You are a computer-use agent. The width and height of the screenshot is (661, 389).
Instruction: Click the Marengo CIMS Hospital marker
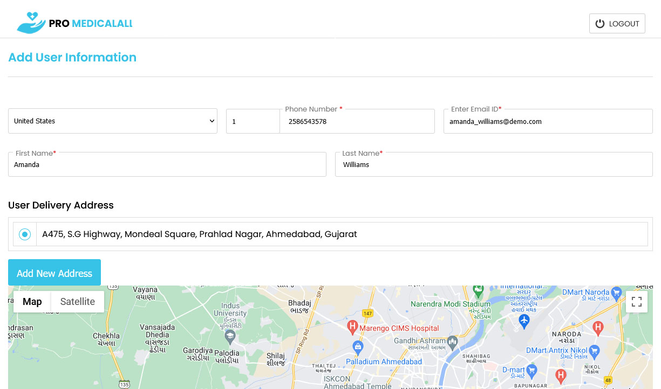click(353, 326)
